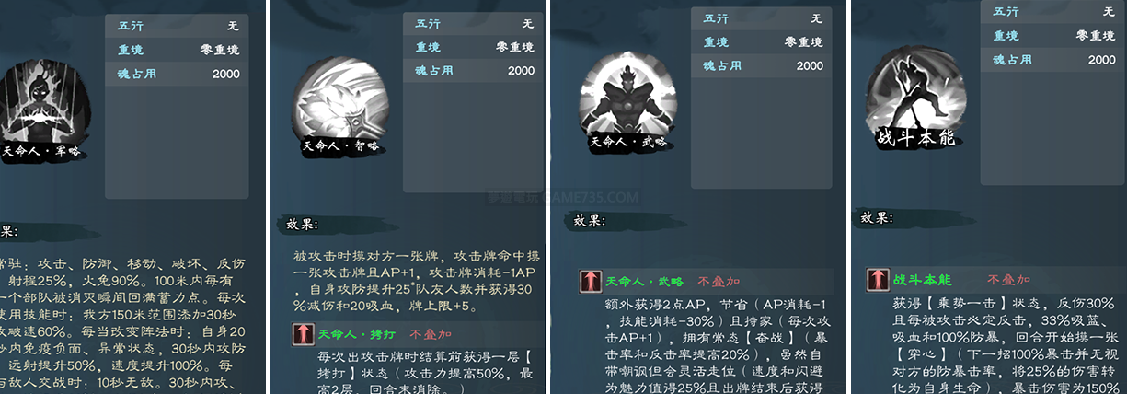
Task: Click 魂占用 2000 row in 战斗本能 panel
Action: (x=1053, y=60)
